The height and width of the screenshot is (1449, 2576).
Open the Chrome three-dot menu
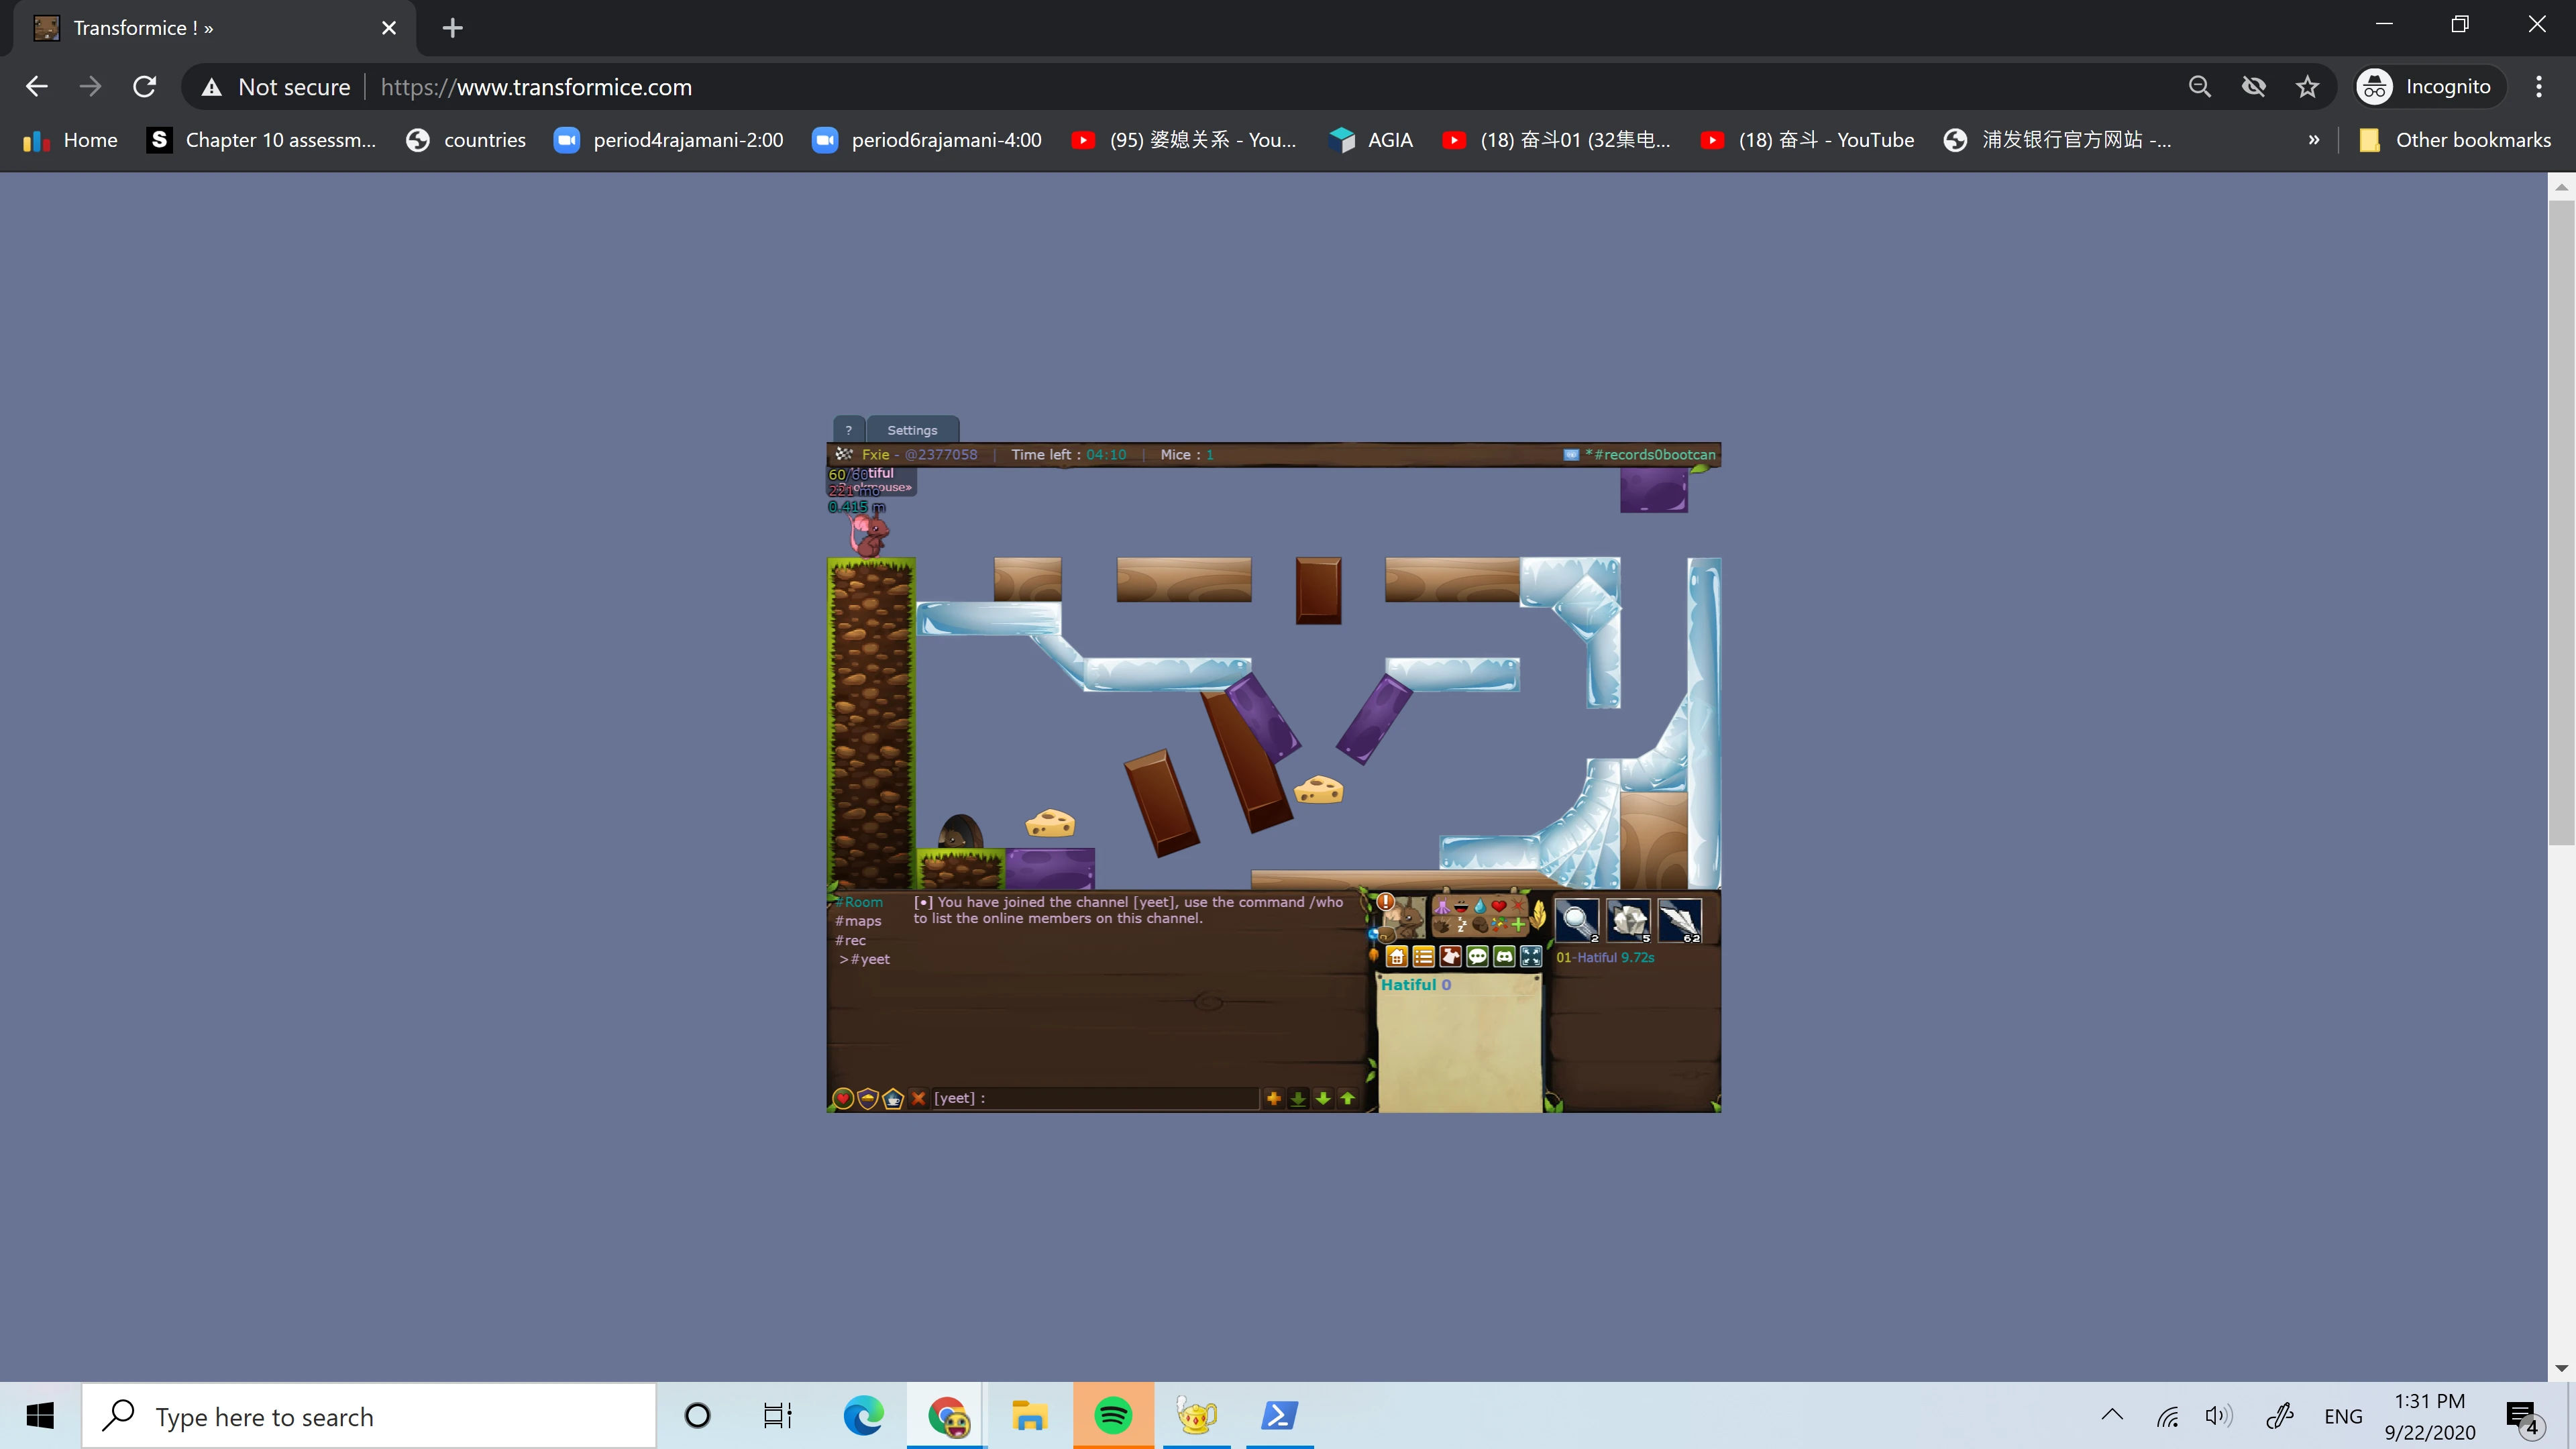point(2539,87)
